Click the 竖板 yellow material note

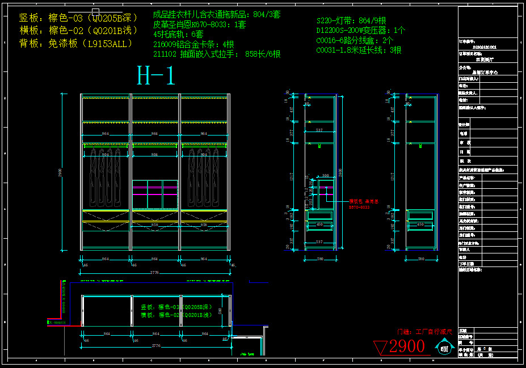coord(79,18)
